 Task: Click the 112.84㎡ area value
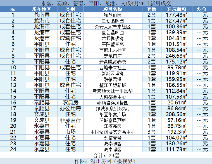tap(177, 91)
